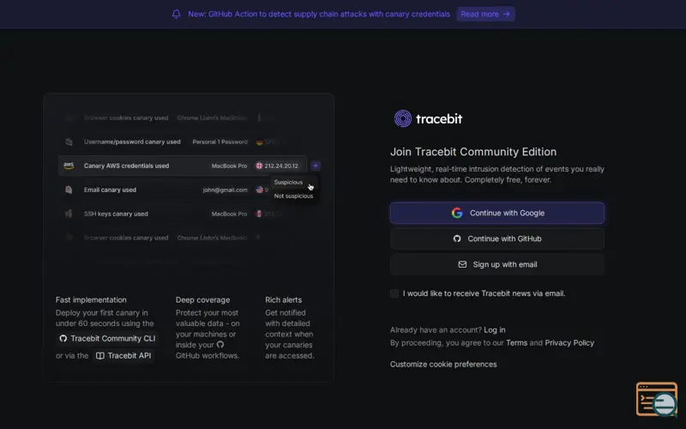
Task: Open the Privacy Policy link
Action: 569,342
